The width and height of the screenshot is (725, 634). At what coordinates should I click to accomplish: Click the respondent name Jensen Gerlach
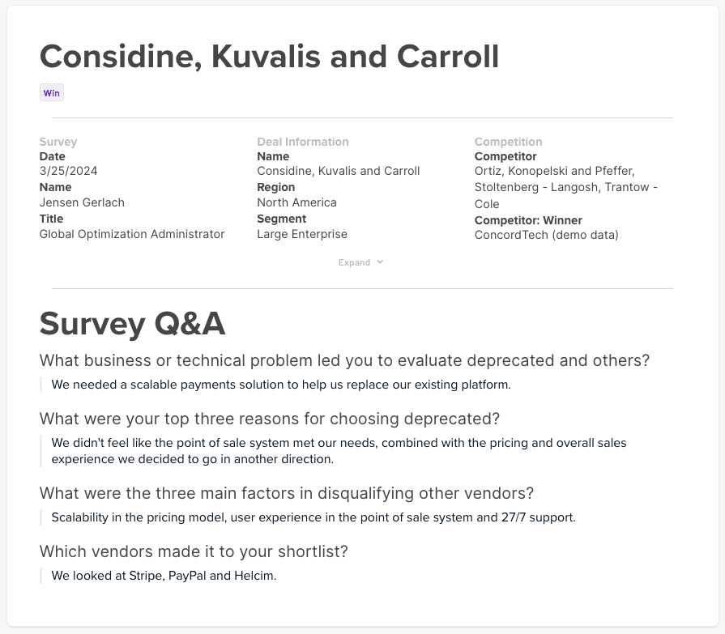click(82, 202)
